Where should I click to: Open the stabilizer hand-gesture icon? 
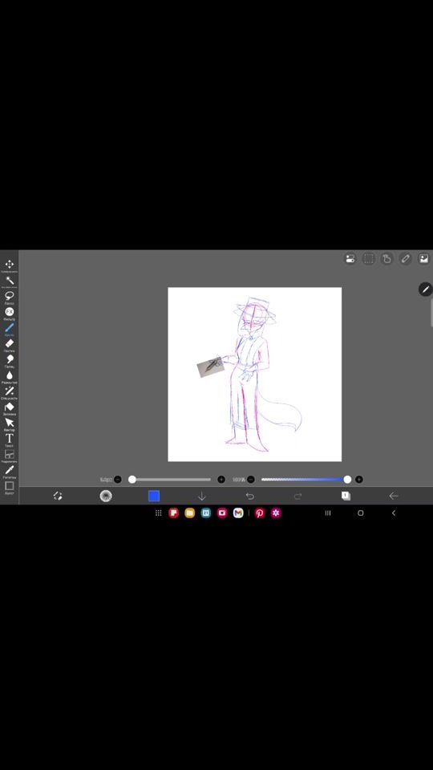pyautogui.click(x=386, y=259)
